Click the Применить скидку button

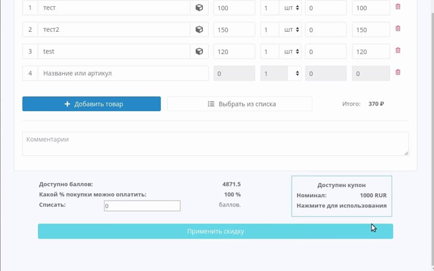click(216, 231)
